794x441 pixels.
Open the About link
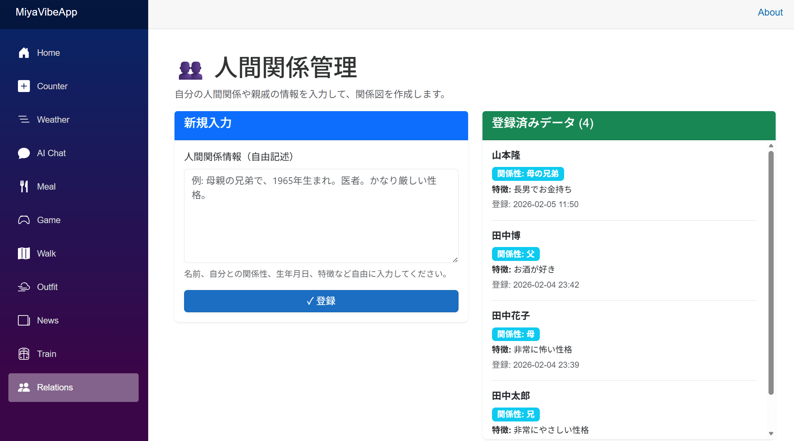coord(770,12)
